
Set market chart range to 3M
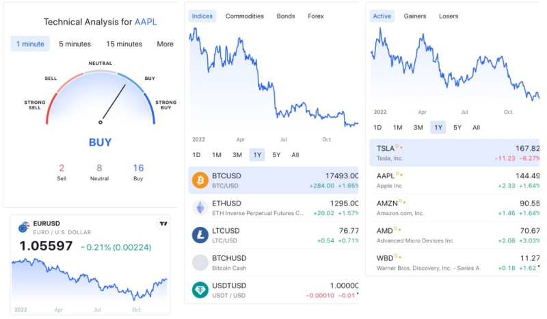(x=237, y=155)
